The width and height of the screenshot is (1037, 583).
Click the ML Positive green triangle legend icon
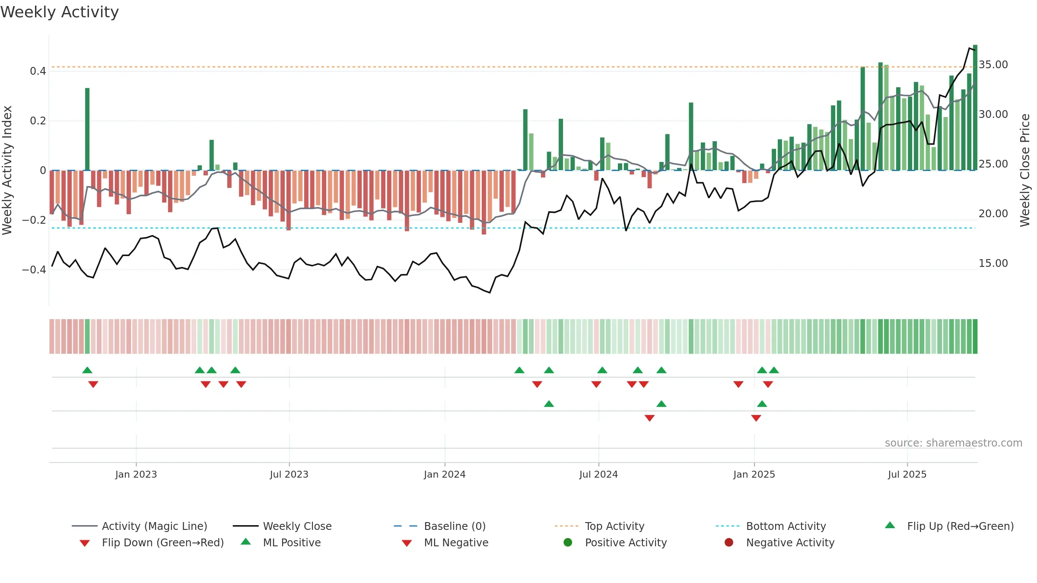(x=246, y=542)
